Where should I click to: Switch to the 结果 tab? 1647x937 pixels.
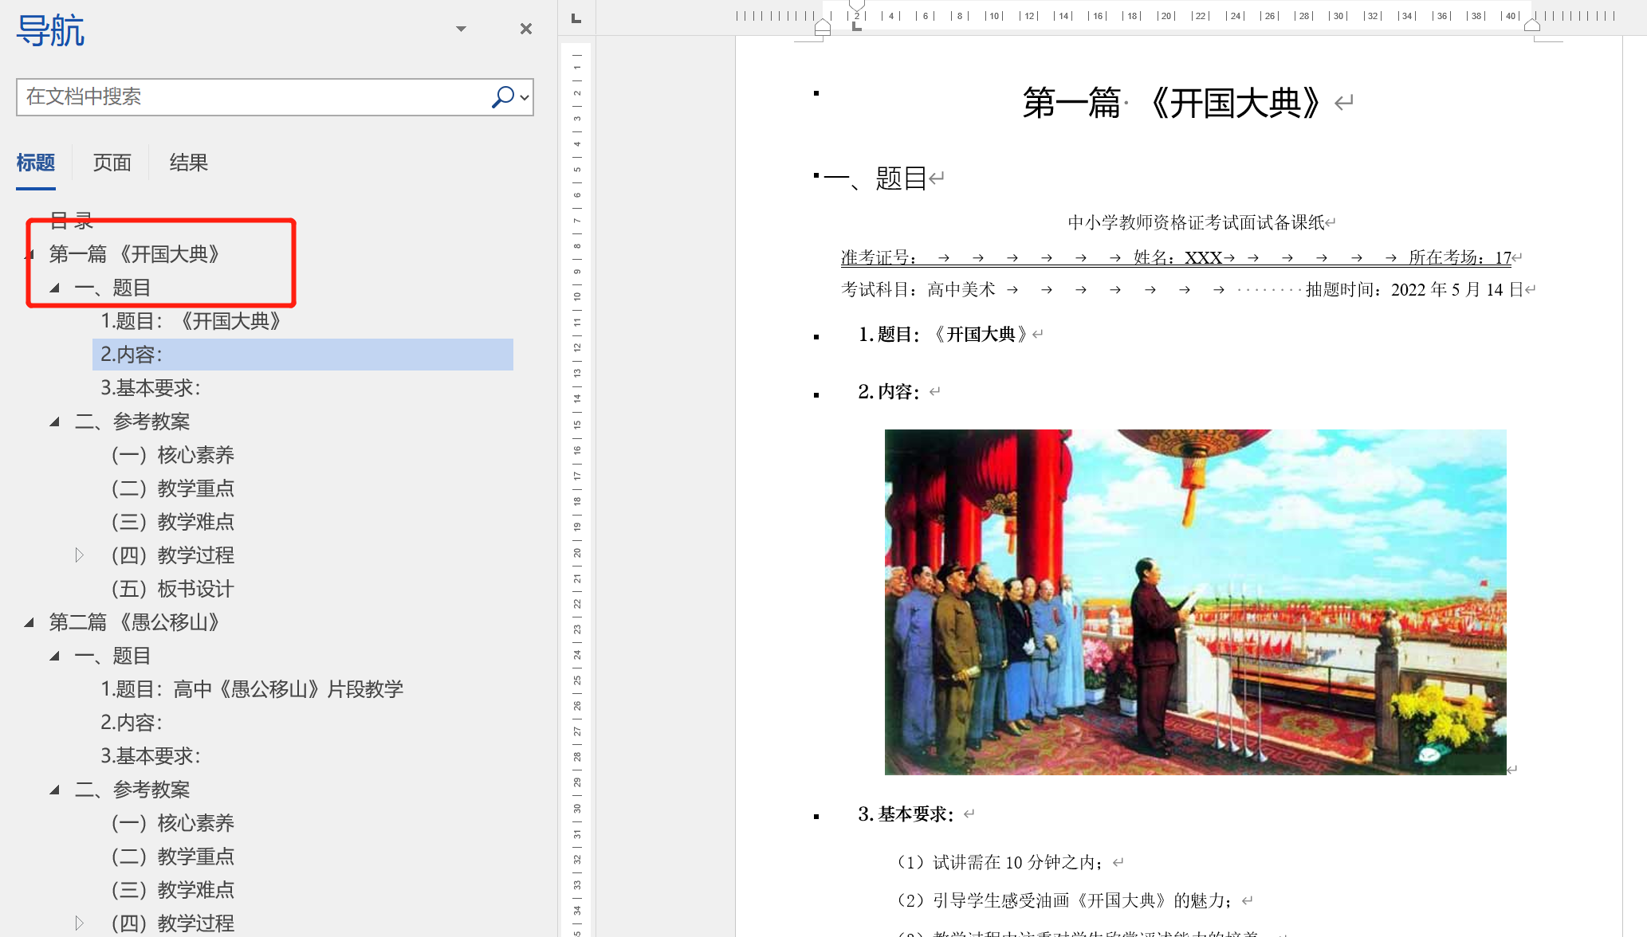(188, 163)
